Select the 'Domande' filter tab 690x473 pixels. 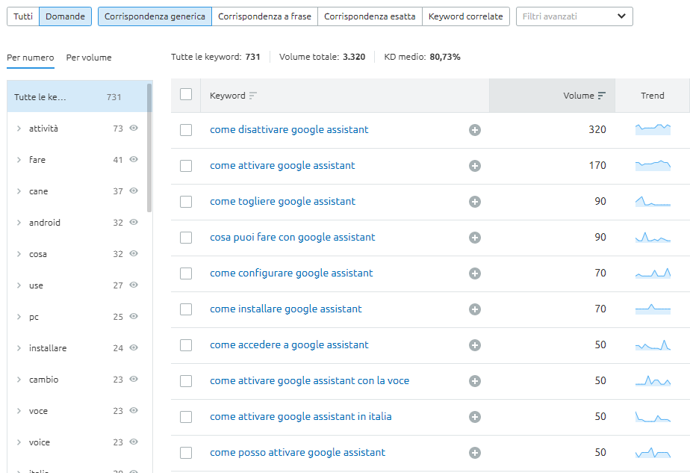[x=65, y=16]
